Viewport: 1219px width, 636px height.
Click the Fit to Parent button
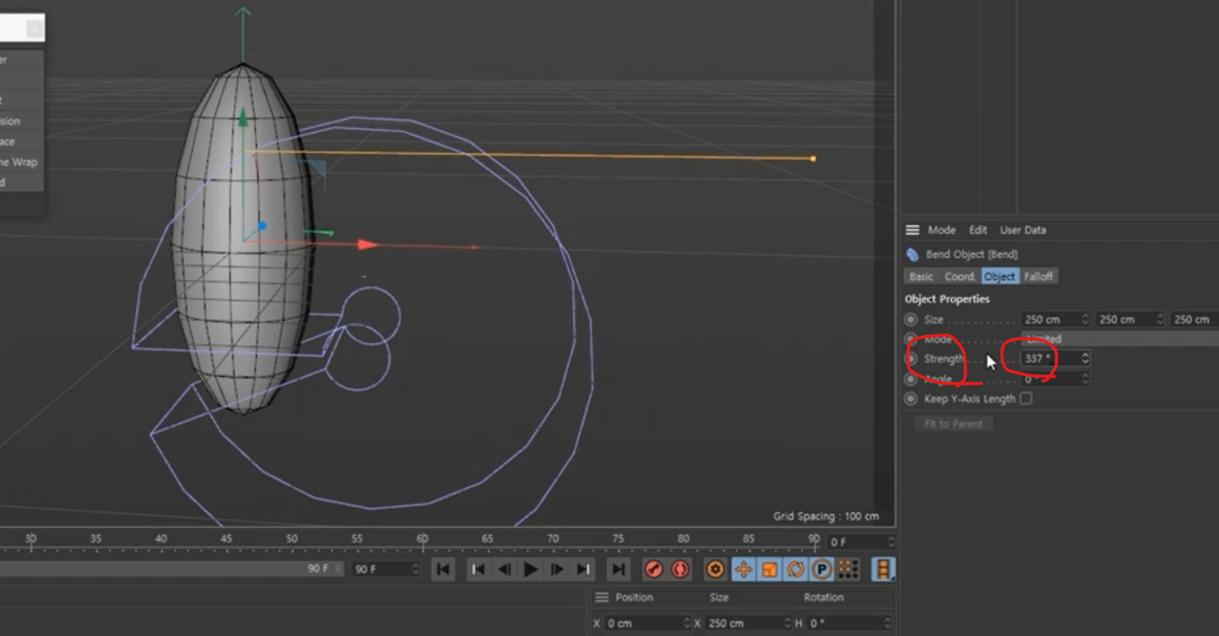953,424
